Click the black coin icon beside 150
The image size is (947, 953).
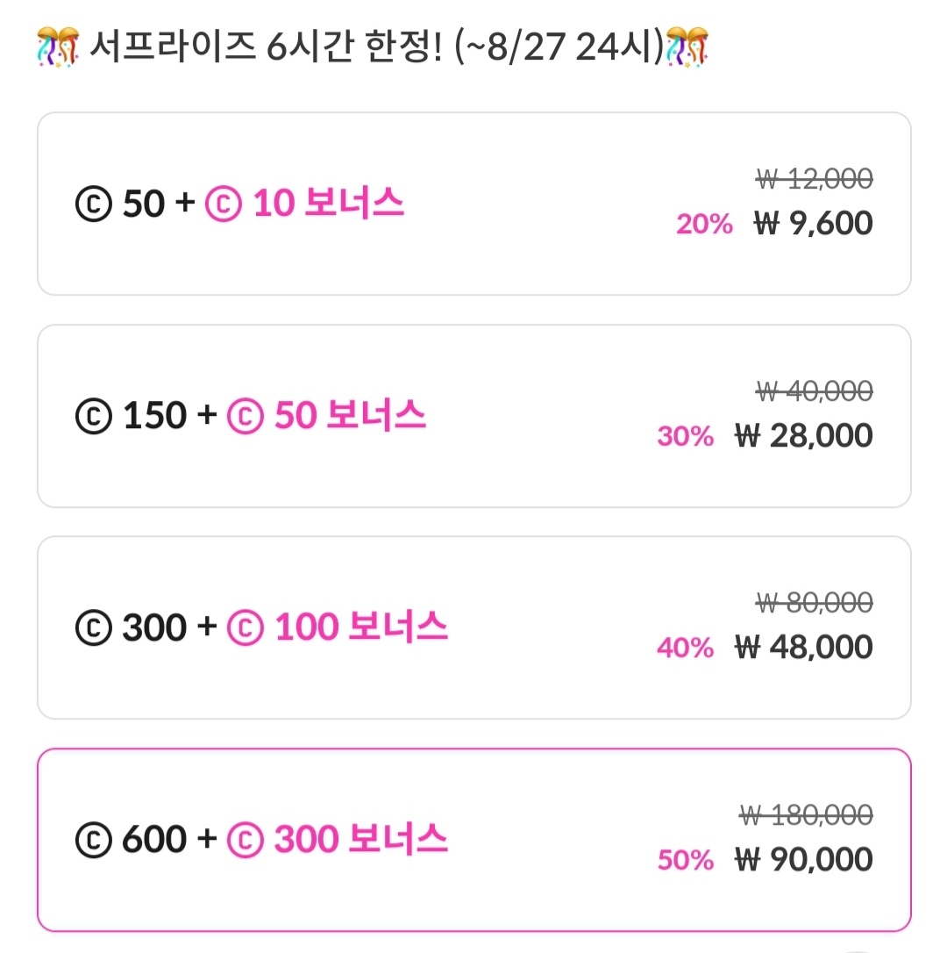94,416
